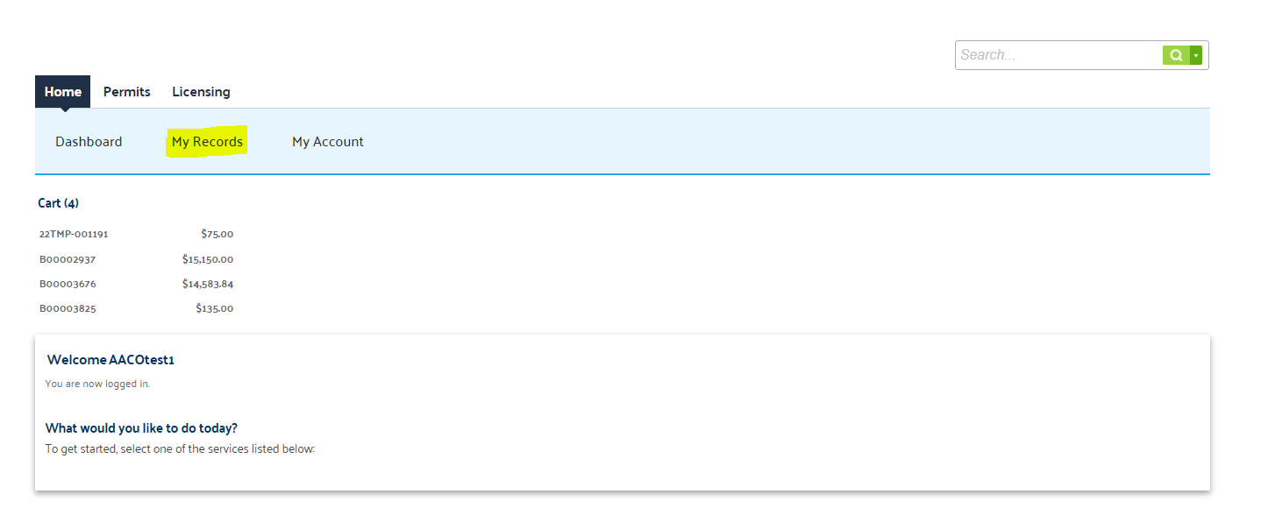
Task: Click the Welcome AACOtest1 heading
Action: pyautogui.click(x=110, y=360)
